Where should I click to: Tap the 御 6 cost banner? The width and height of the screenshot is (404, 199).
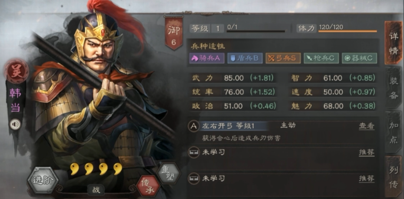(174, 33)
